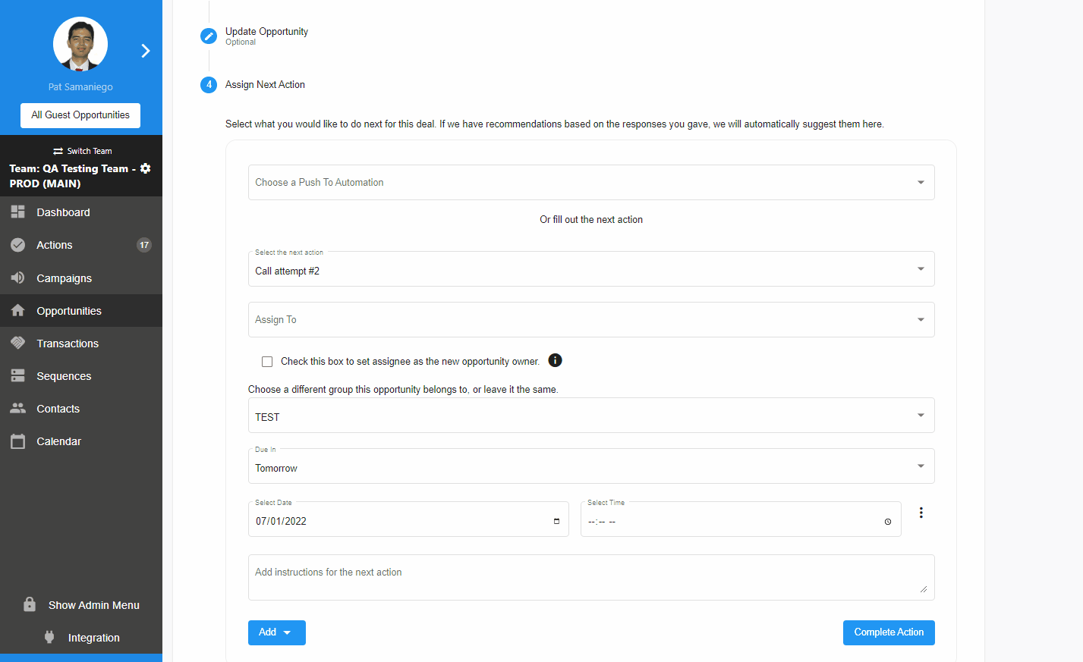Click the Add split button
The height and width of the screenshot is (662, 1083).
coord(276,632)
